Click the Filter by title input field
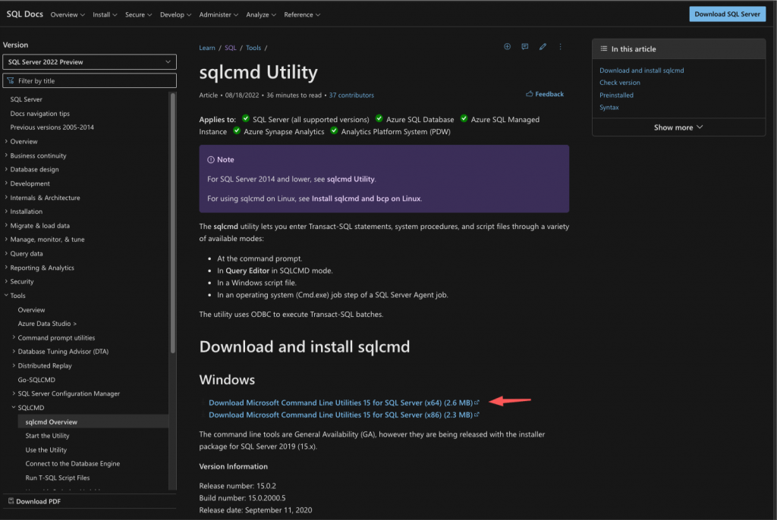 pyautogui.click(x=90, y=80)
